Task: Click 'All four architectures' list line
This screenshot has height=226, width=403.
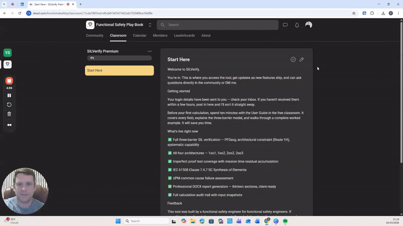Action: (208, 153)
